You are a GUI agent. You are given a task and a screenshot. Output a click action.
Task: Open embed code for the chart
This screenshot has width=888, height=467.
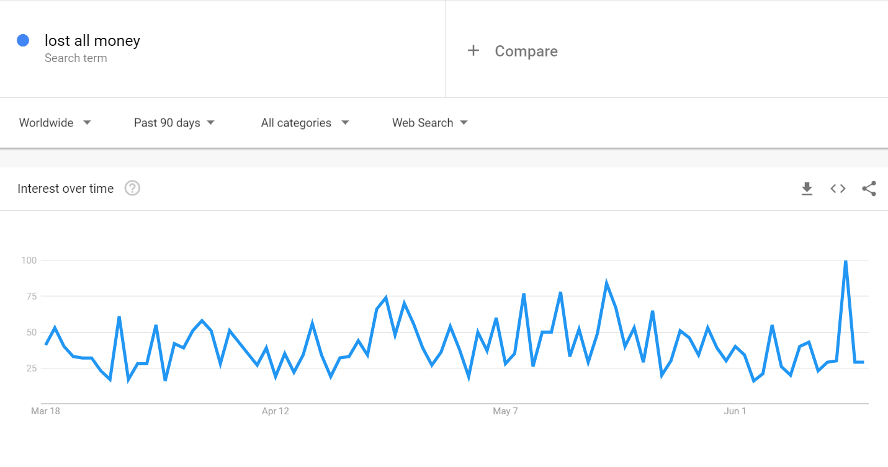coord(838,189)
